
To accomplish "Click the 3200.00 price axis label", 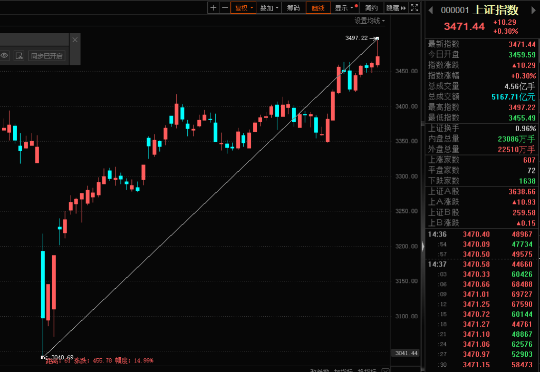I will tap(407, 247).
